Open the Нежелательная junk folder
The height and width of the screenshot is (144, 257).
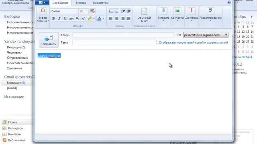click(x=20, y=63)
